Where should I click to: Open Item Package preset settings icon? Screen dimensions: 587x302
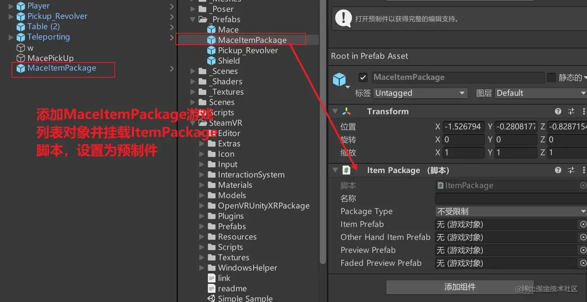pyautogui.click(x=571, y=170)
